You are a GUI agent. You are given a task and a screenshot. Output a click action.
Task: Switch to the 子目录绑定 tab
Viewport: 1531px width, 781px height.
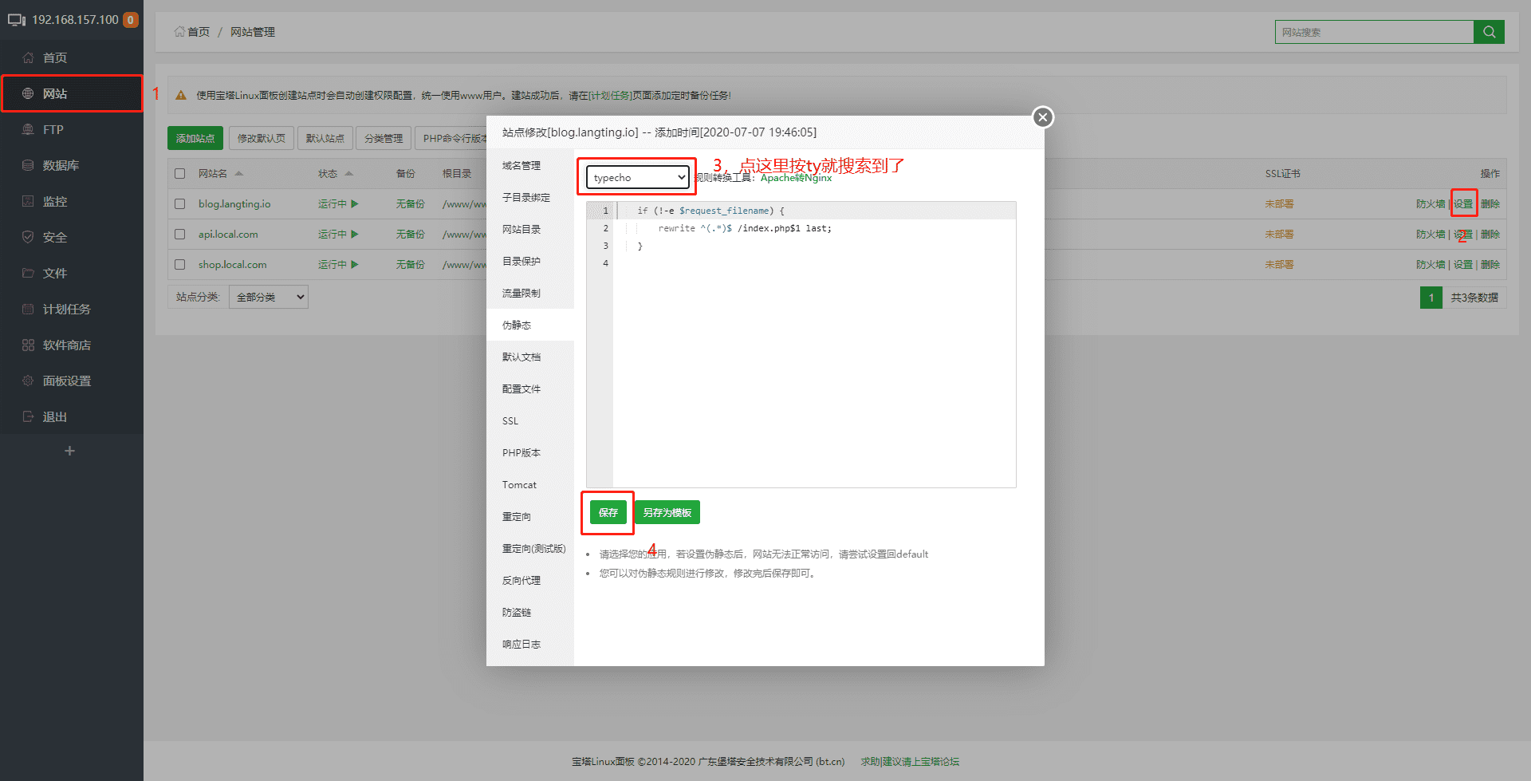click(x=530, y=197)
